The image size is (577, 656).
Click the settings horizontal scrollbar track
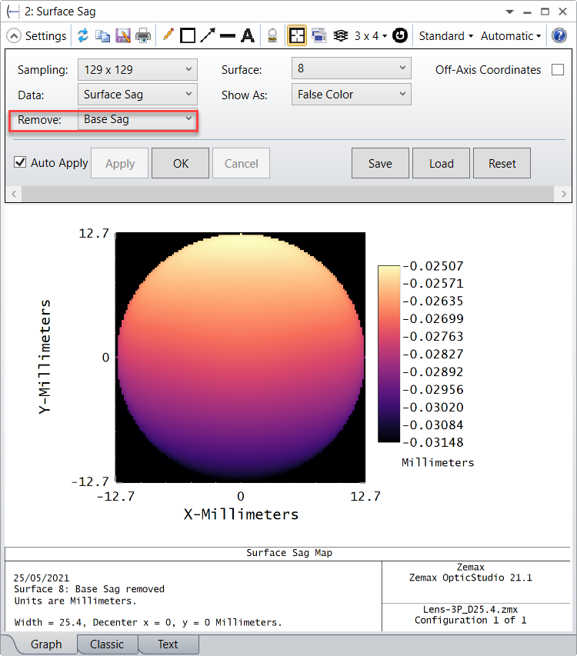tap(288, 194)
